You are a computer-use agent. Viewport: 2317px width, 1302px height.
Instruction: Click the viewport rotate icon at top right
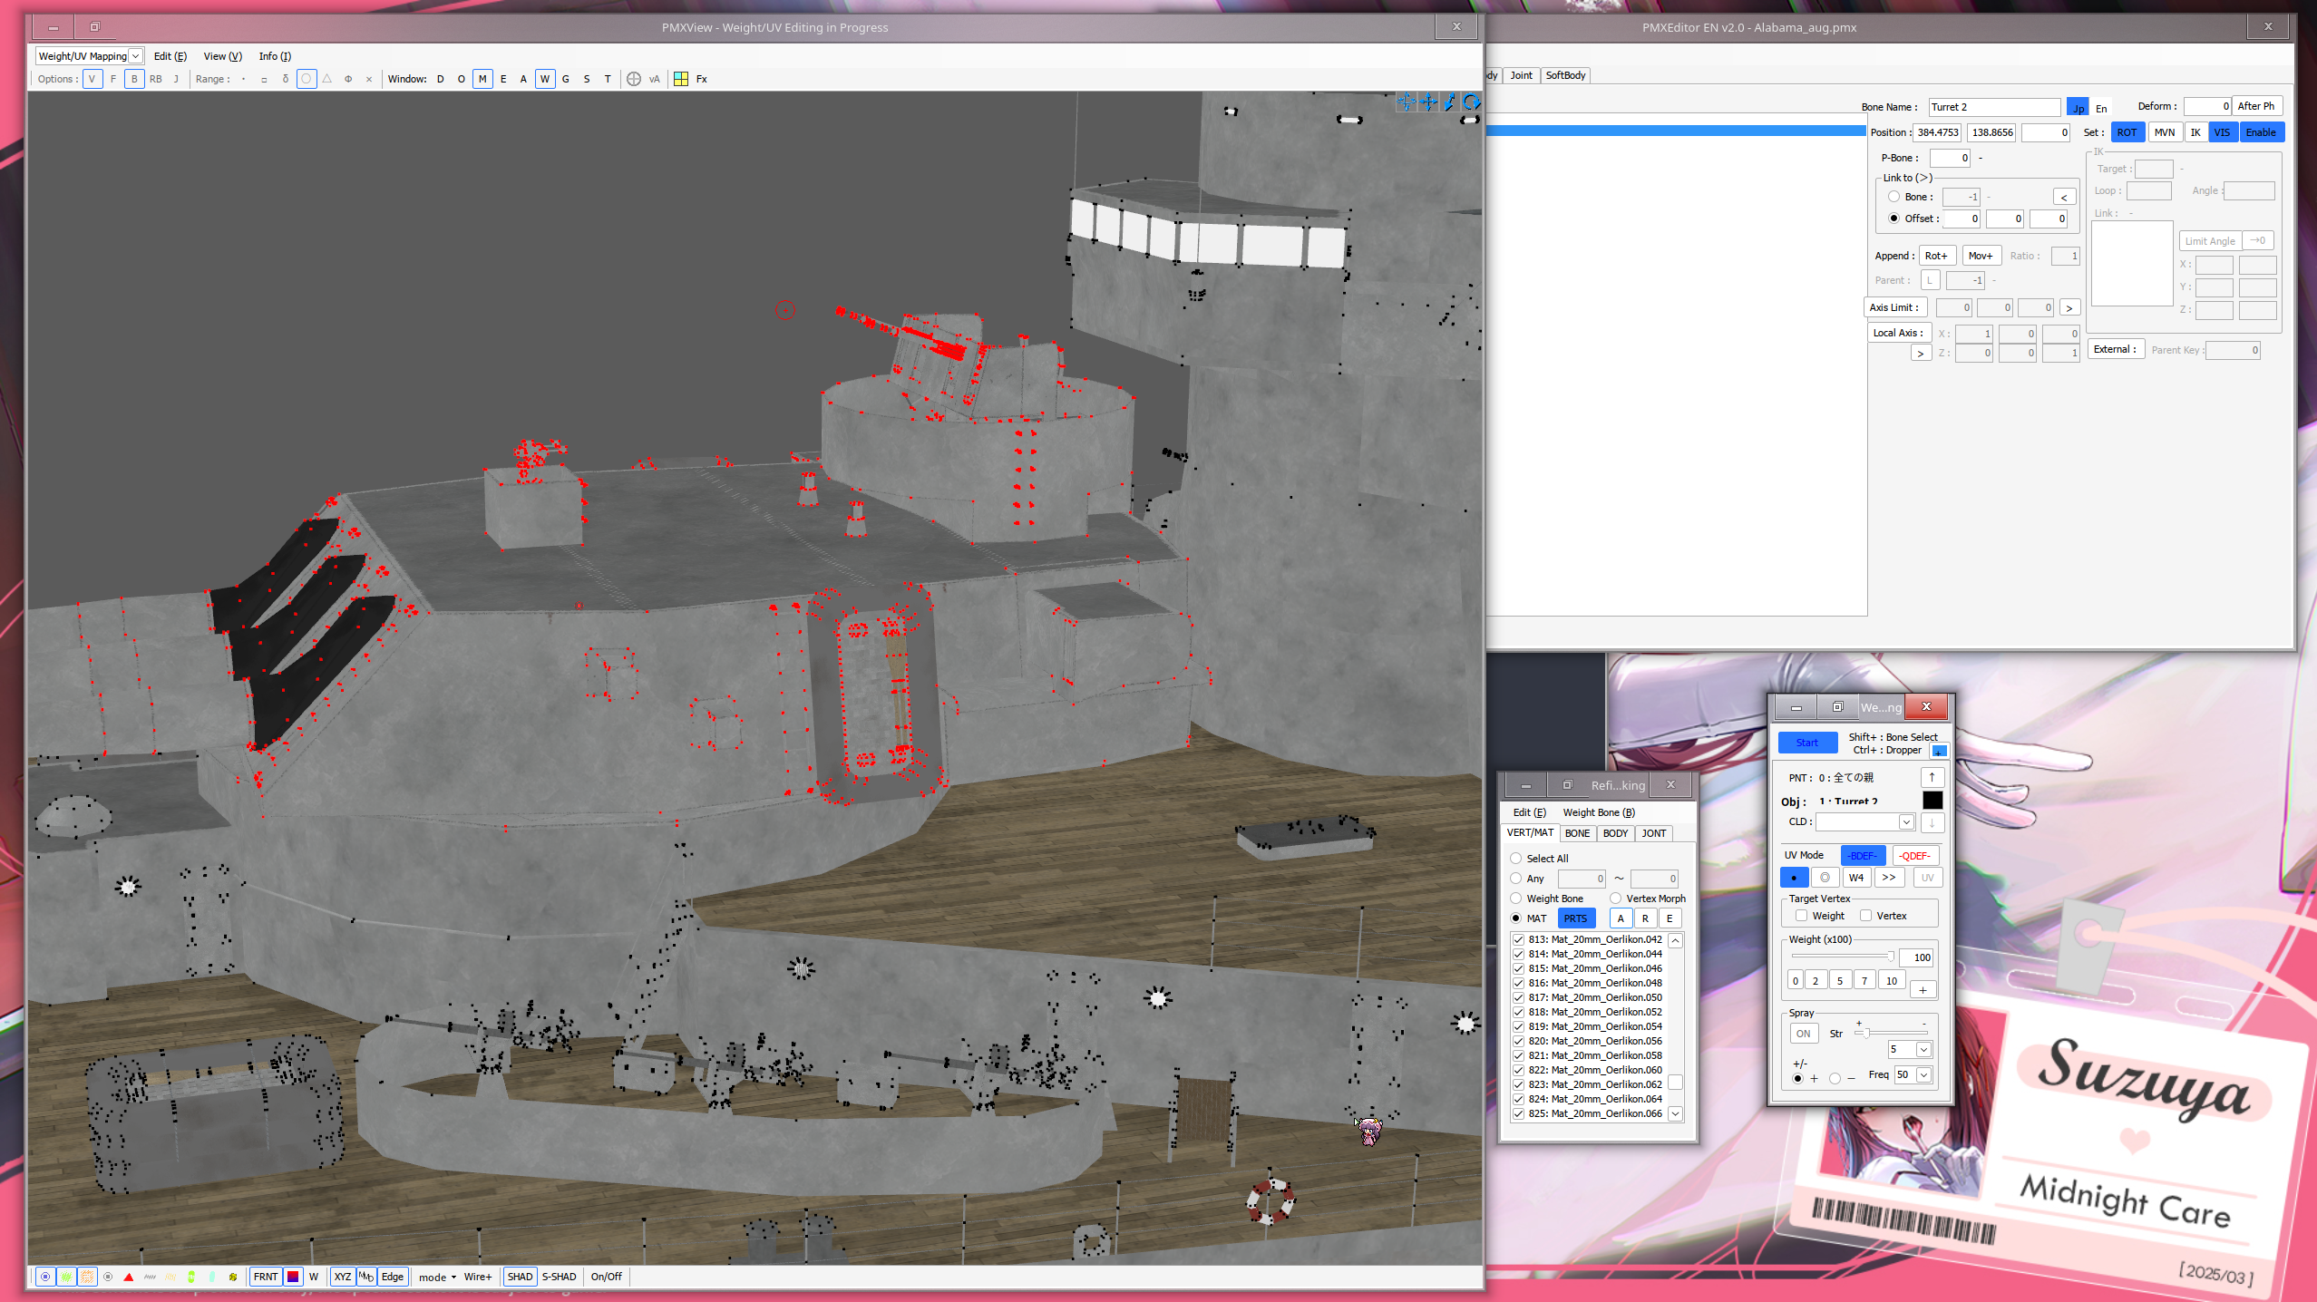pyautogui.click(x=1471, y=102)
